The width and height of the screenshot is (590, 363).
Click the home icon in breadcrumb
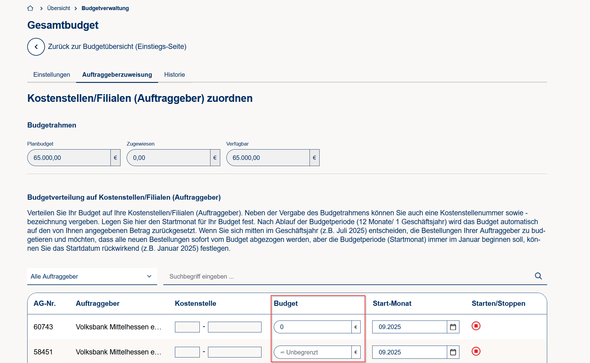pyautogui.click(x=30, y=8)
